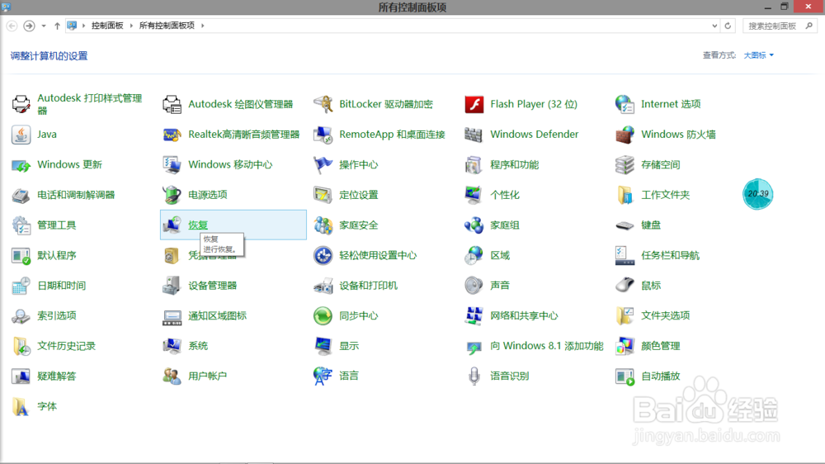The height and width of the screenshot is (464, 825).
Task: Open 程序和功能 icon
Action: click(474, 165)
